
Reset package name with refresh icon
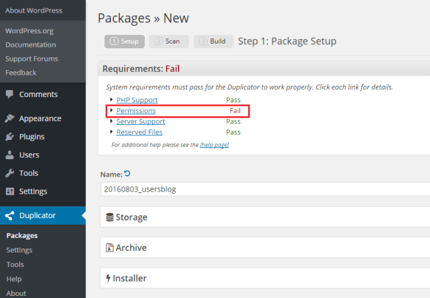click(128, 174)
